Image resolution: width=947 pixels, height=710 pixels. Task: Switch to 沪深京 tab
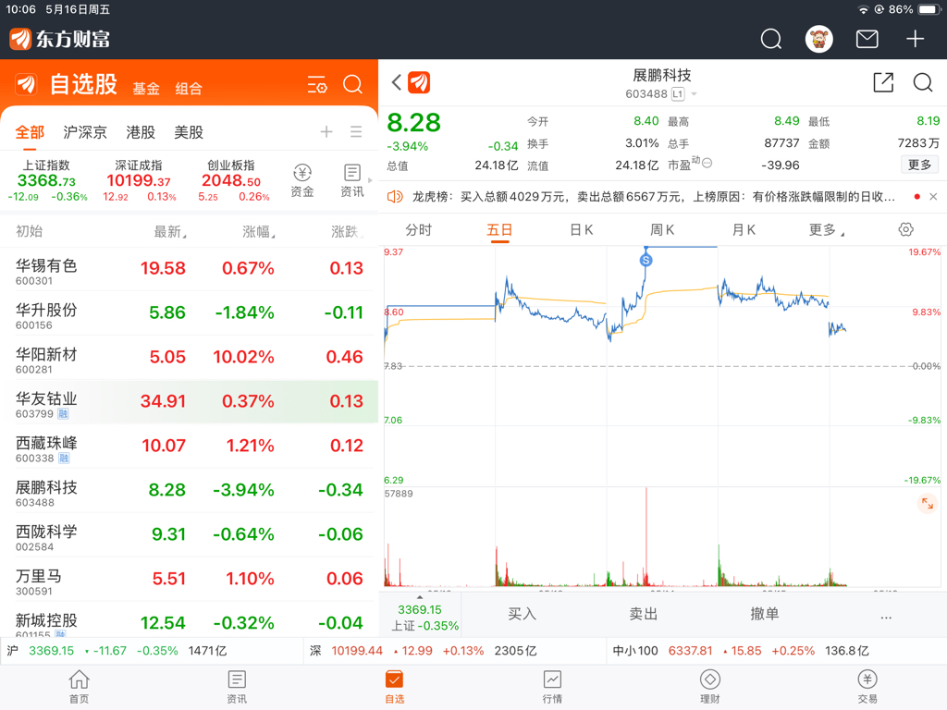[x=85, y=132]
